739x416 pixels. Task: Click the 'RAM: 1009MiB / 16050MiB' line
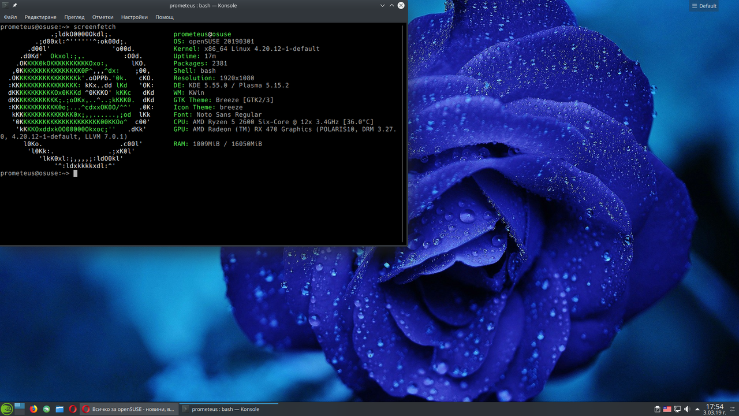coord(218,144)
